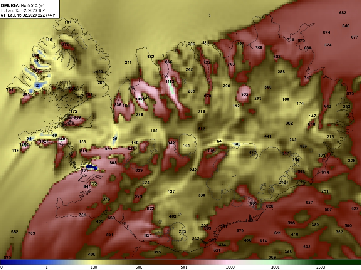Click the map value '395'
361x270 pixels.
(157, 252)
